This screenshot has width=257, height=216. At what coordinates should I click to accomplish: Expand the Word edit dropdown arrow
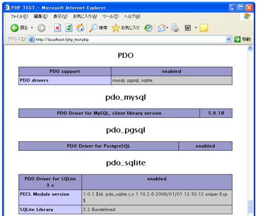196,28
